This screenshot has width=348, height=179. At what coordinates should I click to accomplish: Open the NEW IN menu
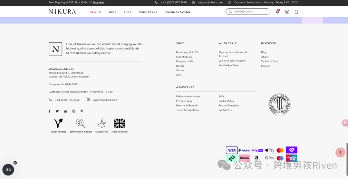pyautogui.click(x=95, y=12)
